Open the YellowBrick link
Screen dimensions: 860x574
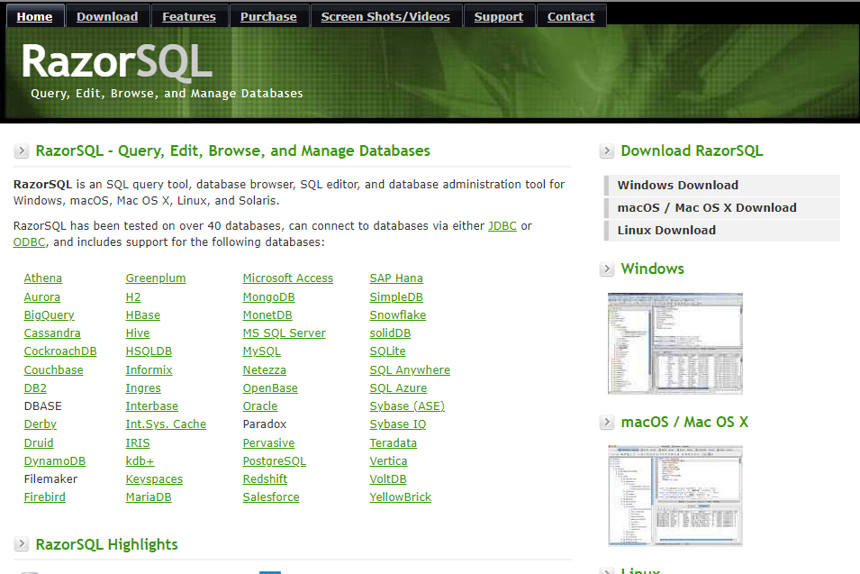click(x=401, y=497)
